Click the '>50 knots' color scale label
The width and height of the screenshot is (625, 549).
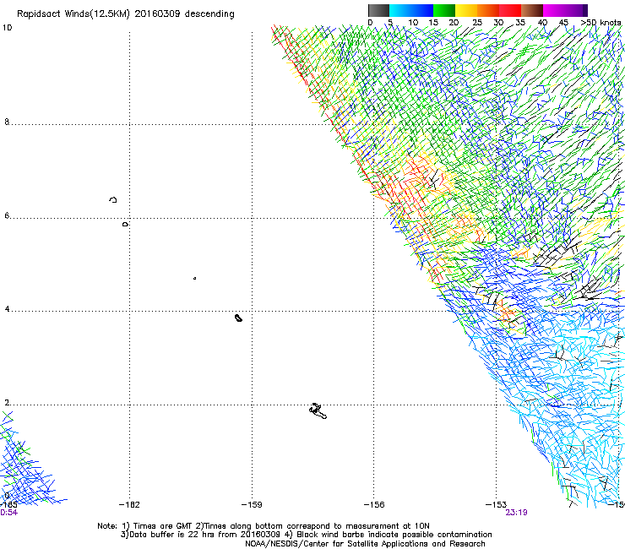pyautogui.click(x=601, y=23)
